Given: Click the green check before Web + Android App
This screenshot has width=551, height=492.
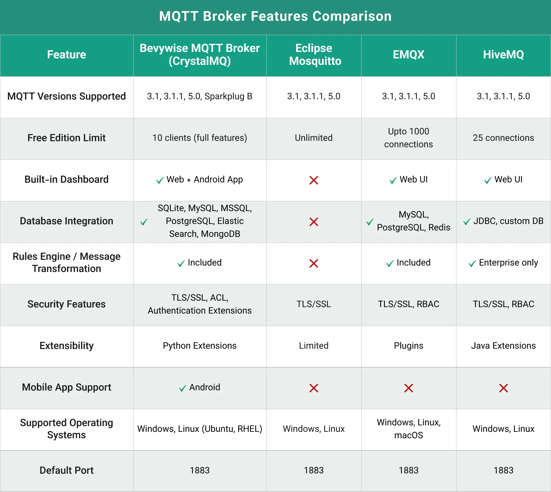Looking at the screenshot, I should [160, 181].
